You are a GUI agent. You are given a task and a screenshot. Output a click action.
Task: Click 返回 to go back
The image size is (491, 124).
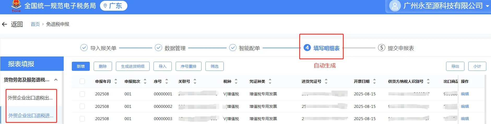[x=17, y=24]
